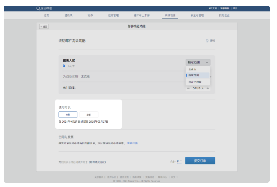The height and width of the screenshot is (187, 277).
Task: Switch to the 通讯录 tab
Action: (x=69, y=15)
